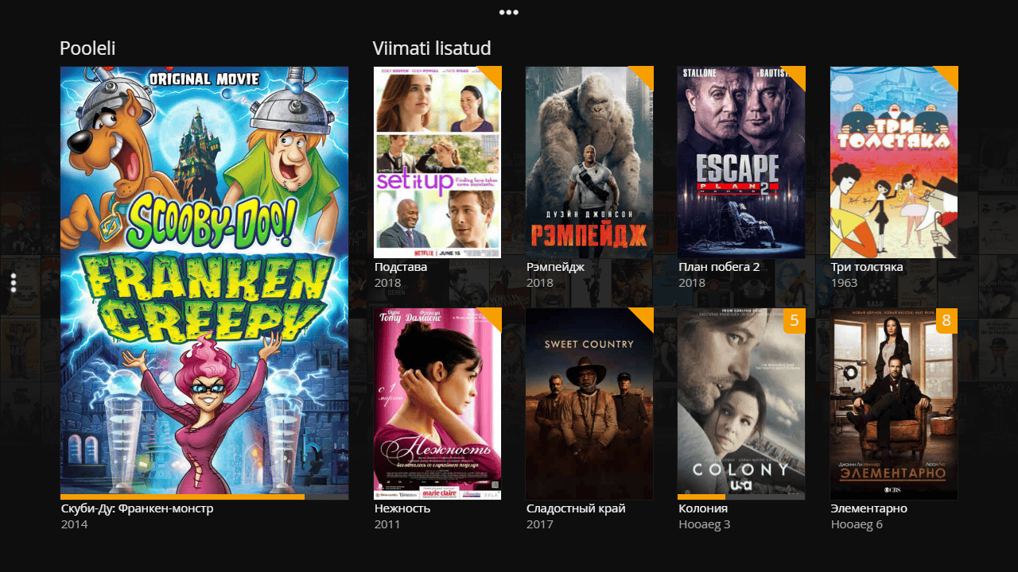Click the year 1963 under Три толстяка
Image resolution: width=1018 pixels, height=572 pixels.
844,283
